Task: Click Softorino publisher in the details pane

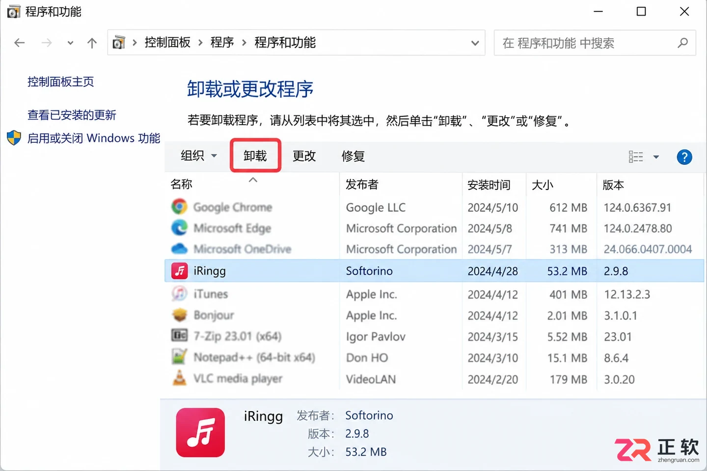Action: click(x=369, y=415)
